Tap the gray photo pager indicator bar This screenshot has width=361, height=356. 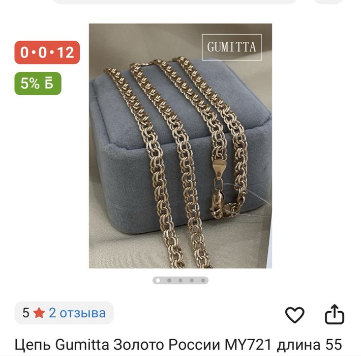[180, 281]
